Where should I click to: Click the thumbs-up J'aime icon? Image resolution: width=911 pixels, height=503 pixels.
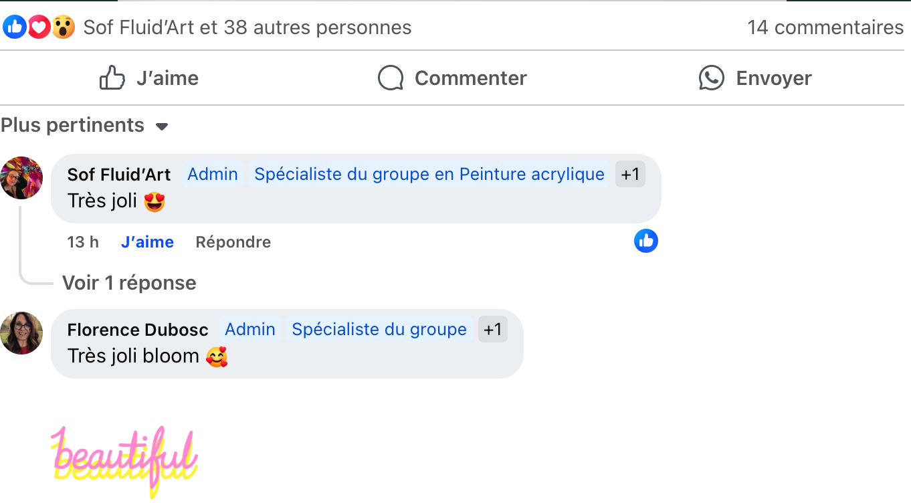(112, 78)
